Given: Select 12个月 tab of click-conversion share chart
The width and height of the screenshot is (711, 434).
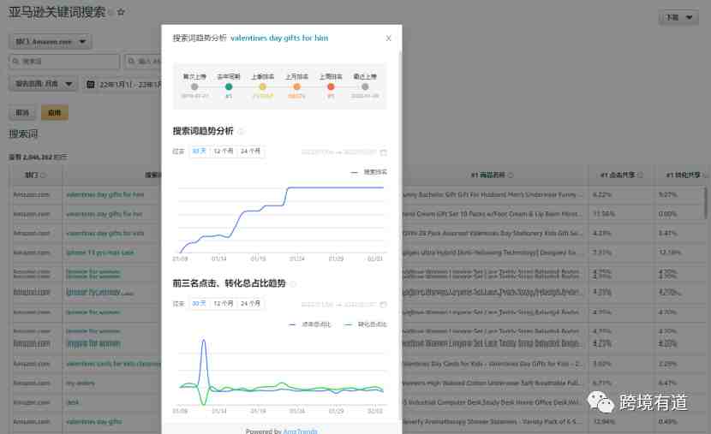Looking at the screenshot, I should pyautogui.click(x=224, y=304).
